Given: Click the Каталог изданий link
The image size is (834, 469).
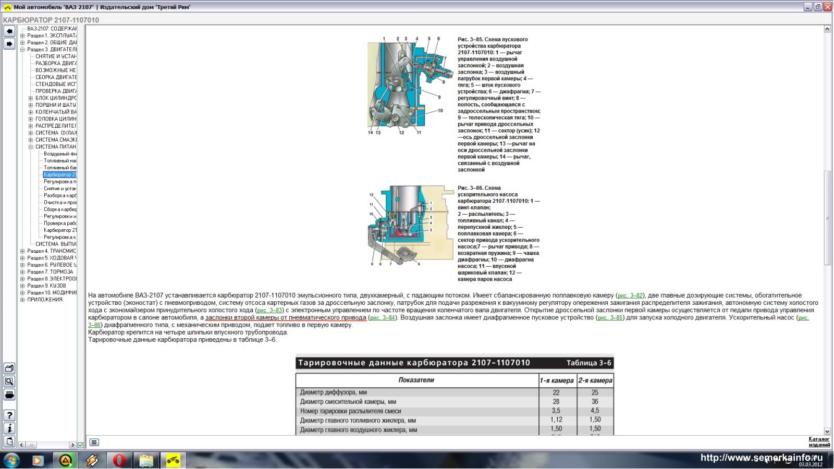Looking at the screenshot, I should tap(819, 442).
